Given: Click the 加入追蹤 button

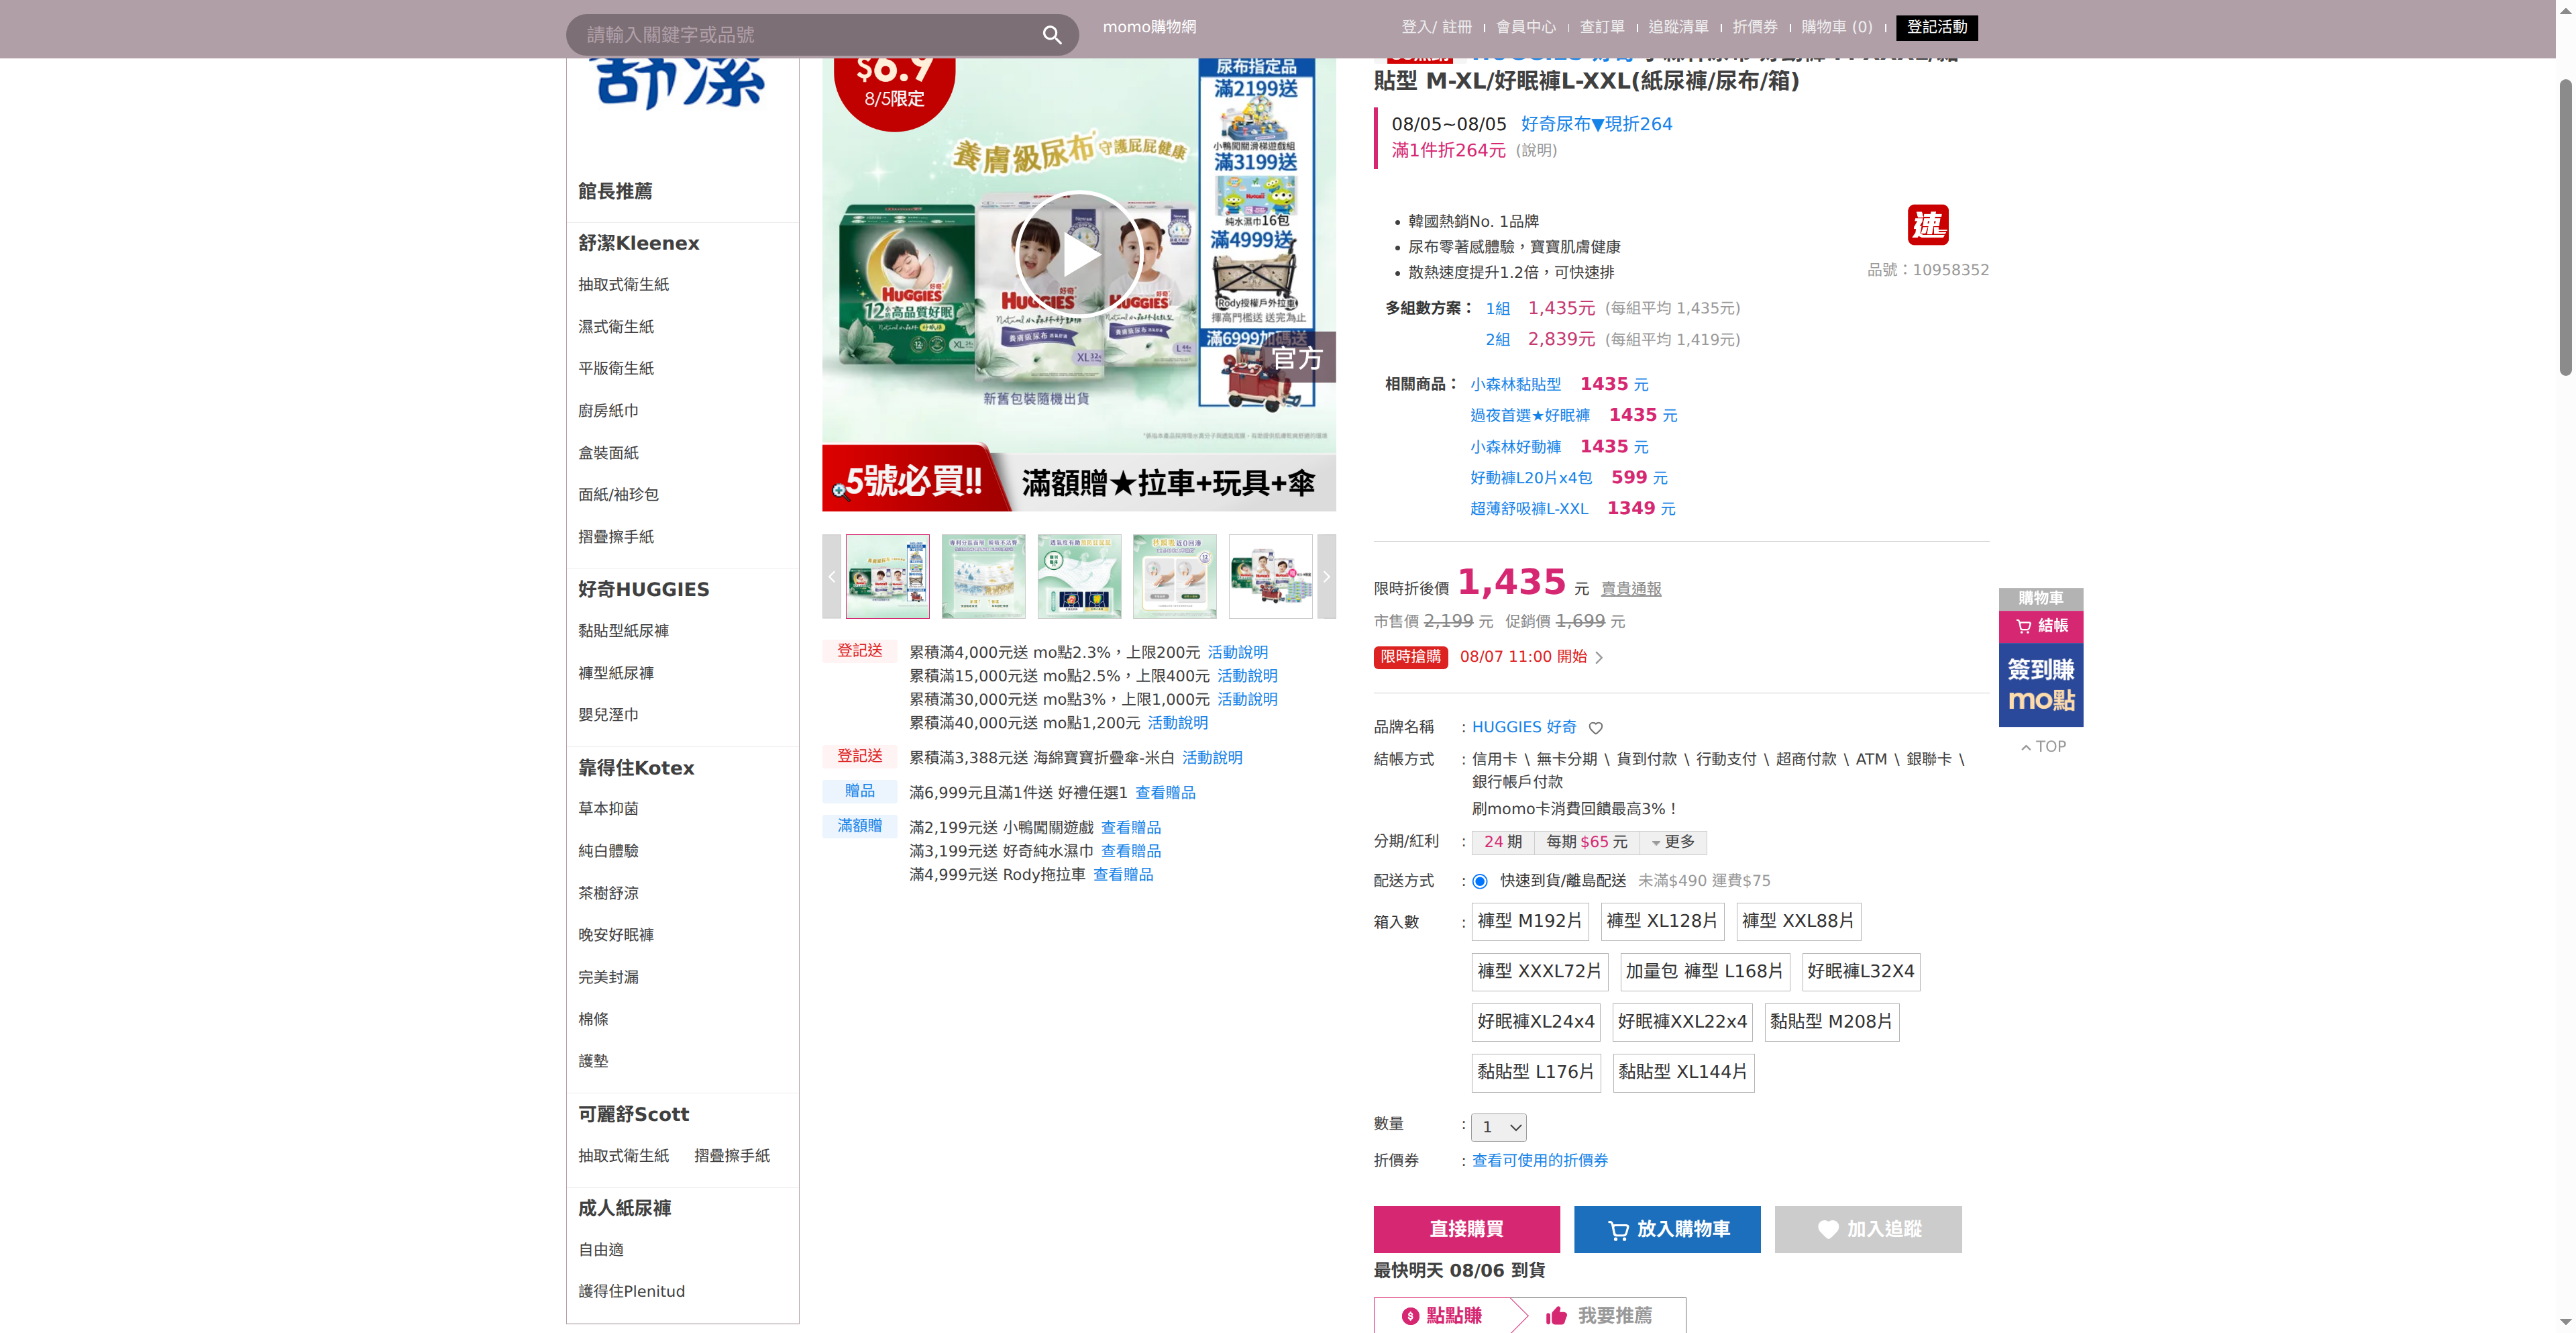Looking at the screenshot, I should click(x=1868, y=1229).
